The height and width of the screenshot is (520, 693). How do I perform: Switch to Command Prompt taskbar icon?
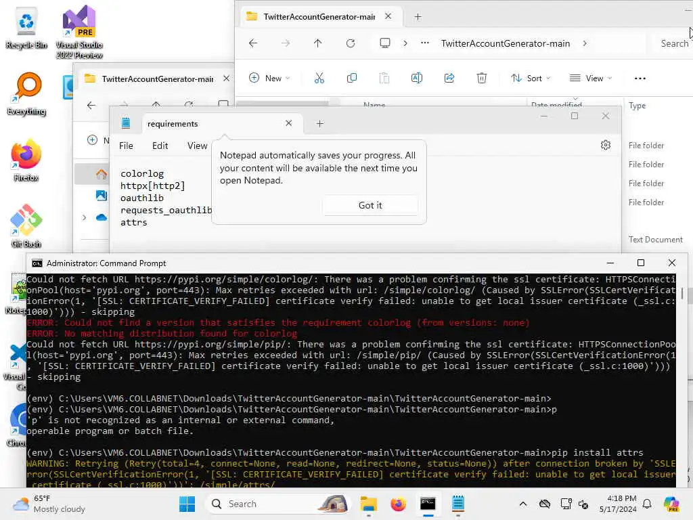pos(428,504)
